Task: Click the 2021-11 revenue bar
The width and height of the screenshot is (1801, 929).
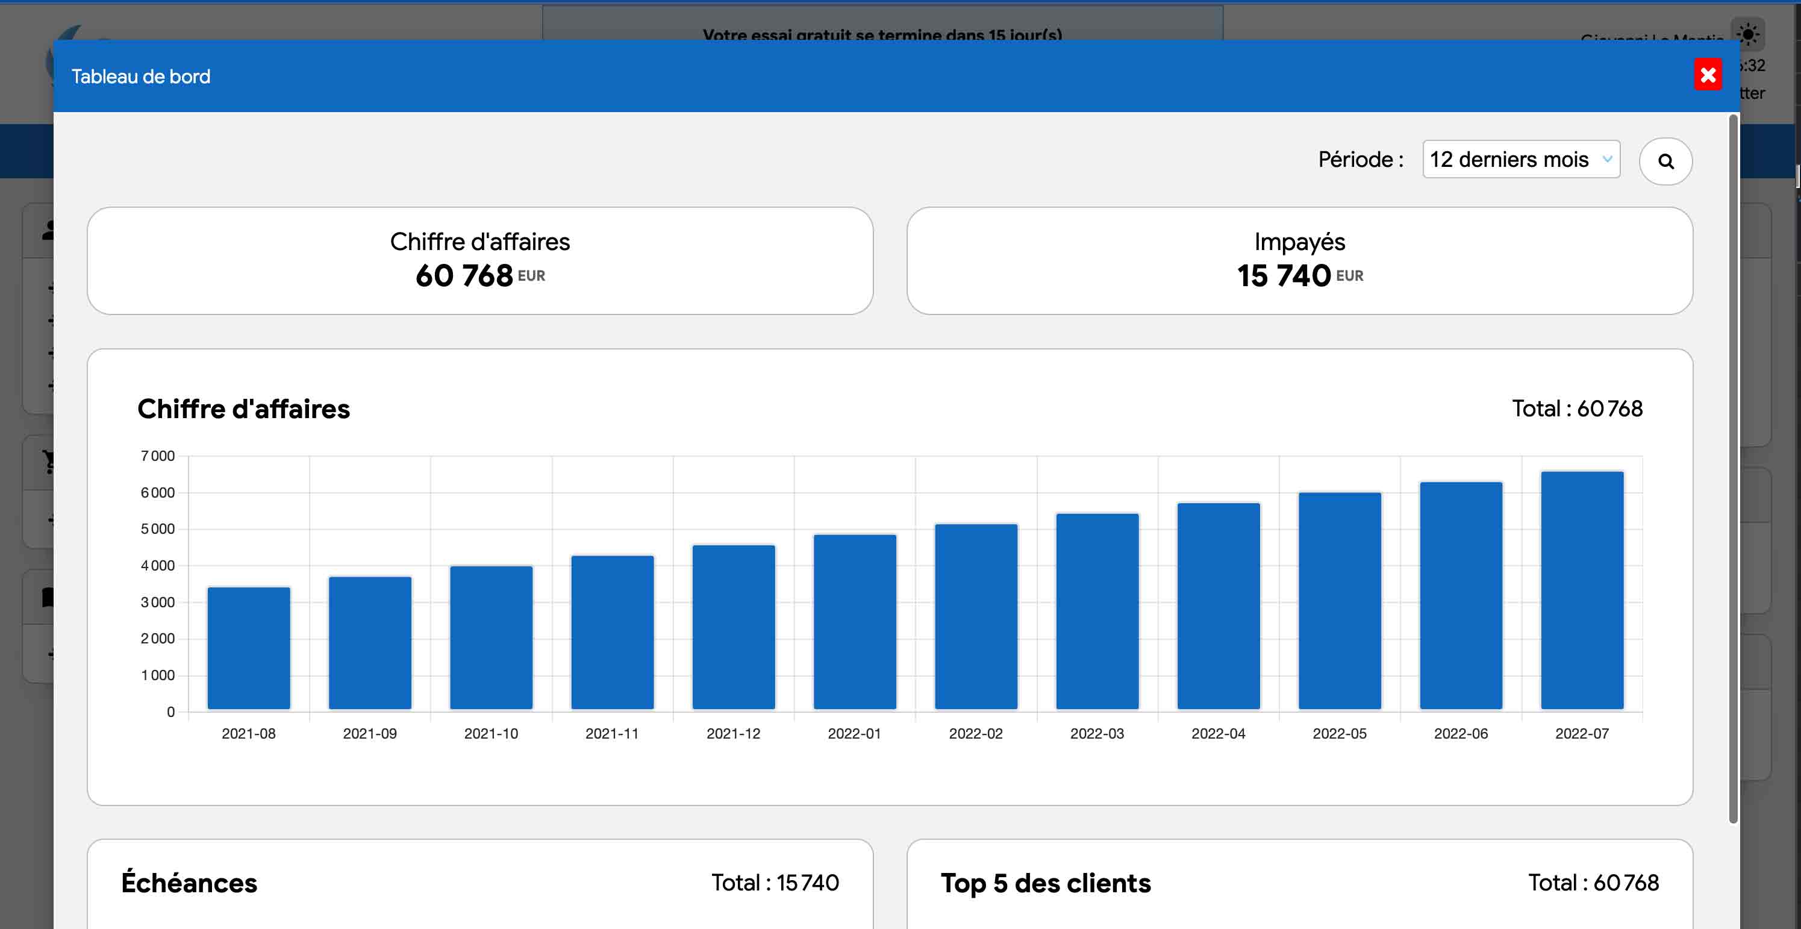Action: pyautogui.click(x=613, y=633)
